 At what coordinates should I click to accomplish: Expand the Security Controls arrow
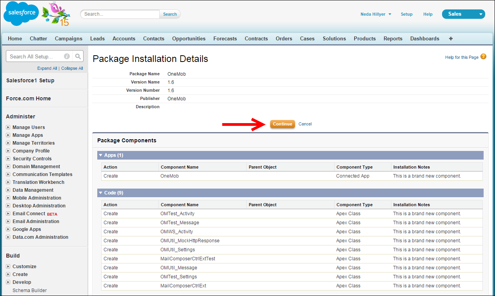(8, 159)
